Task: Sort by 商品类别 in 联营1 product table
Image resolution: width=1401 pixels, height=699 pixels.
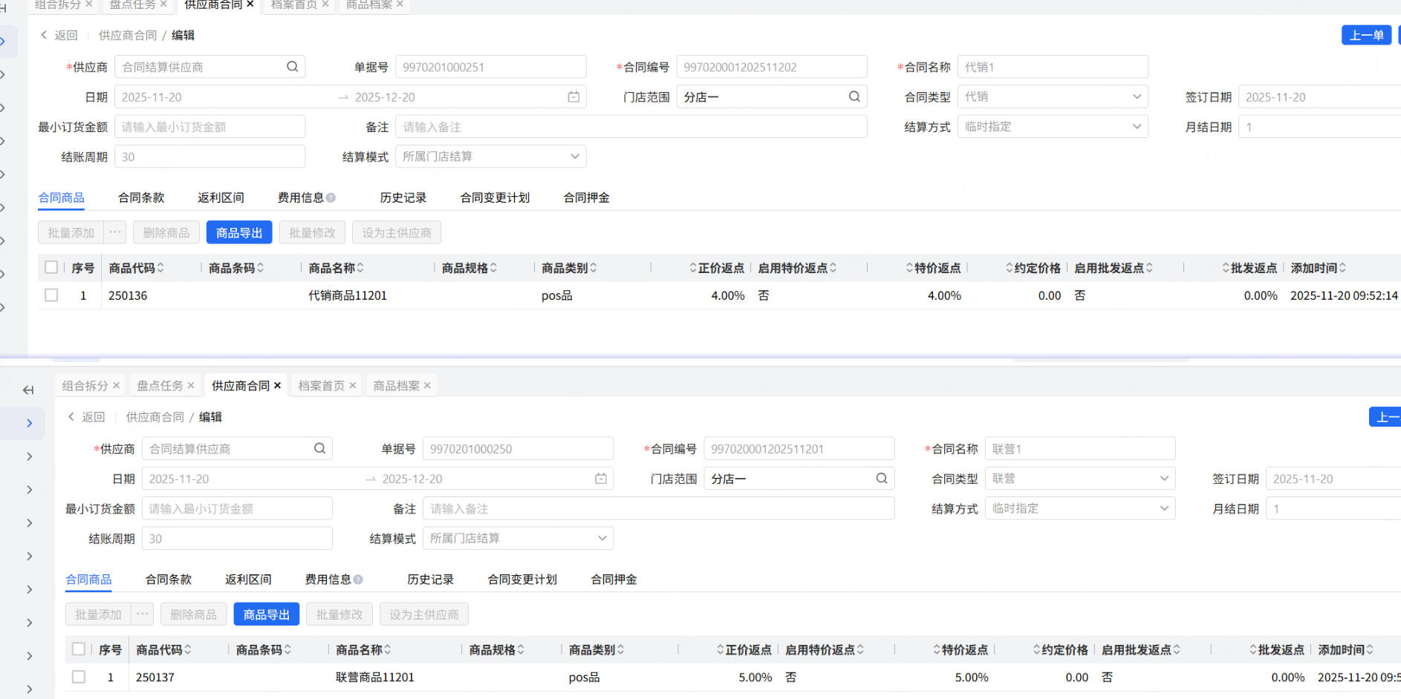Action: 620,649
